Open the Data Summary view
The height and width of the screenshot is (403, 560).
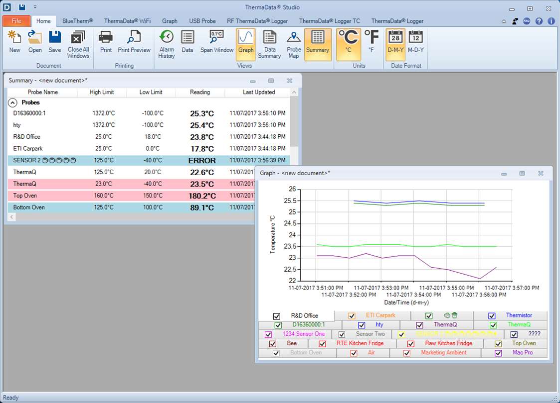pyautogui.click(x=269, y=45)
